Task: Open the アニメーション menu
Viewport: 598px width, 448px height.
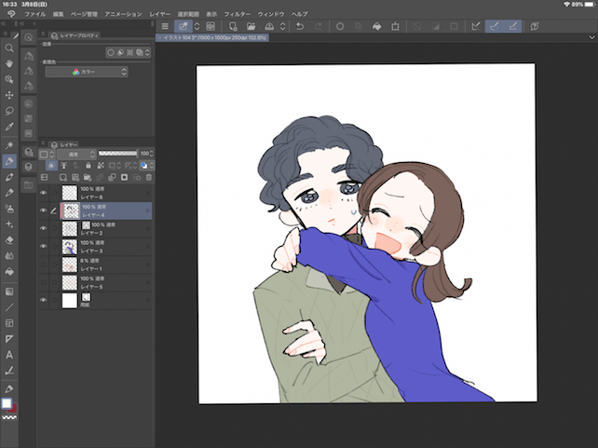Action: point(123,14)
